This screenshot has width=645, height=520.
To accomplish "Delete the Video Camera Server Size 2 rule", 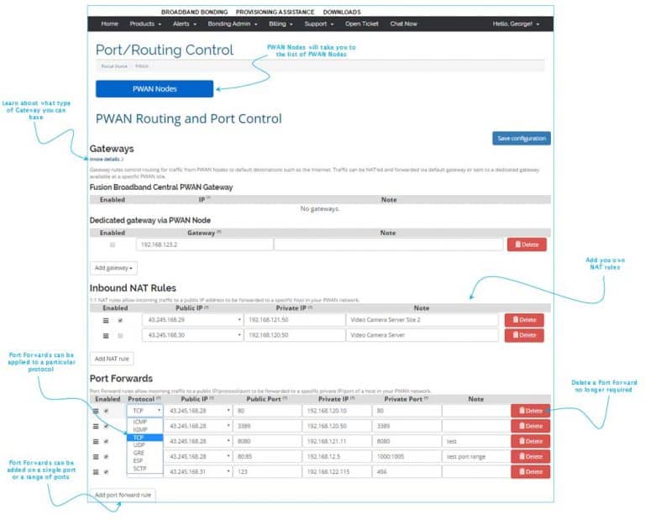I will [x=524, y=320].
